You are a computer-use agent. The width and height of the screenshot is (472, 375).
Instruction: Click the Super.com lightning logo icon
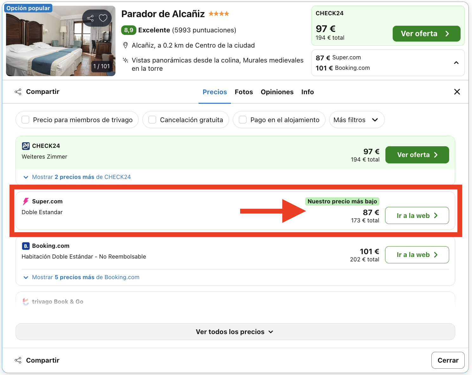pyautogui.click(x=26, y=201)
